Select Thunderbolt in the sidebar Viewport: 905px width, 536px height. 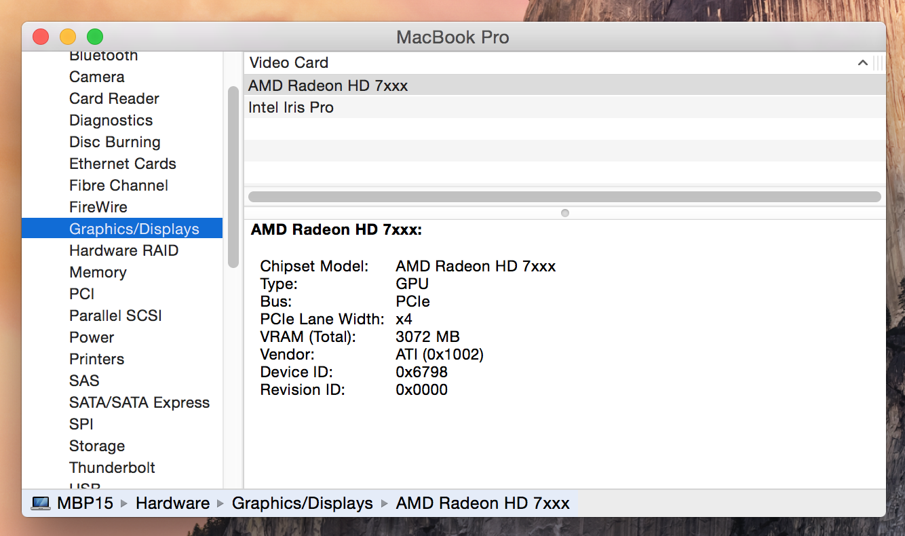pyautogui.click(x=112, y=467)
